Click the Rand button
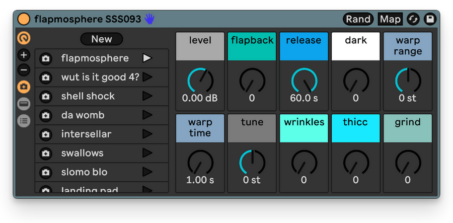The image size is (453, 223). [x=358, y=19]
